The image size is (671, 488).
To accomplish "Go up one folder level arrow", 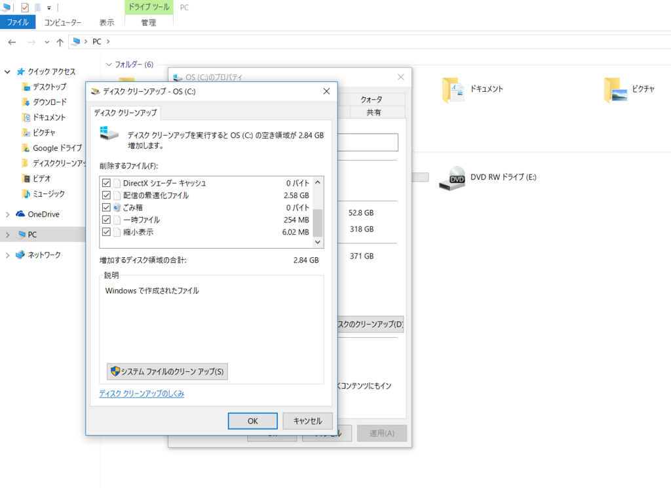I will (60, 42).
